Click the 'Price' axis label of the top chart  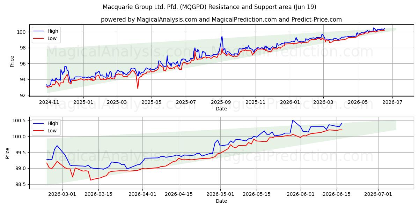coord(12,61)
